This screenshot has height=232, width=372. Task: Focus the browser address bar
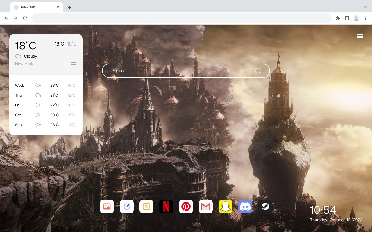pos(181,18)
